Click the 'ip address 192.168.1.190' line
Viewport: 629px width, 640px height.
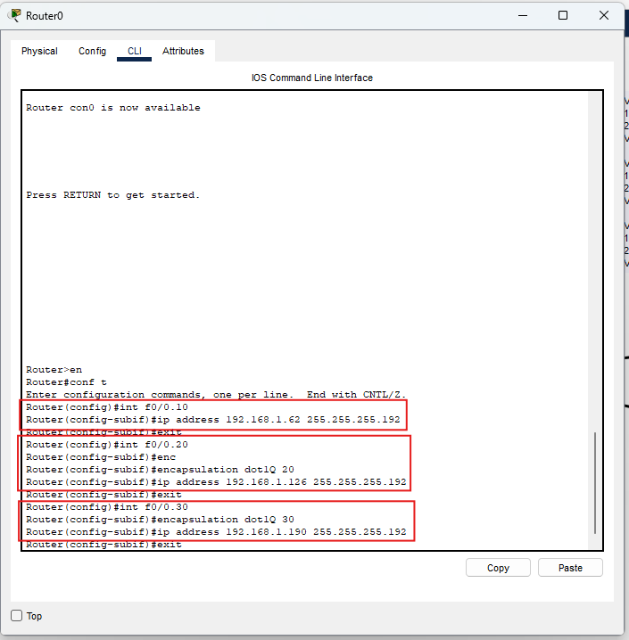pyautogui.click(x=216, y=532)
